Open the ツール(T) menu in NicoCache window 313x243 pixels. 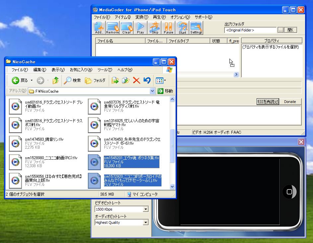coord(105,70)
